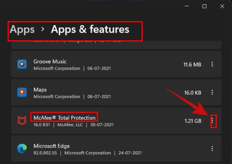Go back to Apps breadcrumb
232x164 pixels.
[x=22, y=30]
